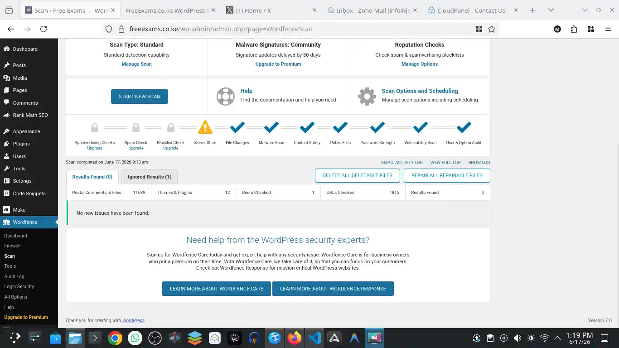Switch to Results Found (0) tab
This screenshot has width=619, height=348.
(92, 177)
